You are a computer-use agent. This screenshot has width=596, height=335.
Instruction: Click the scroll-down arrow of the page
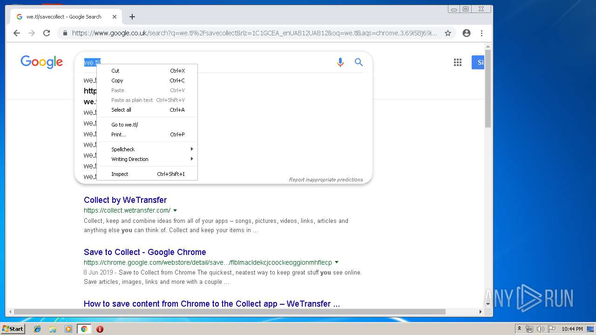[488, 304]
